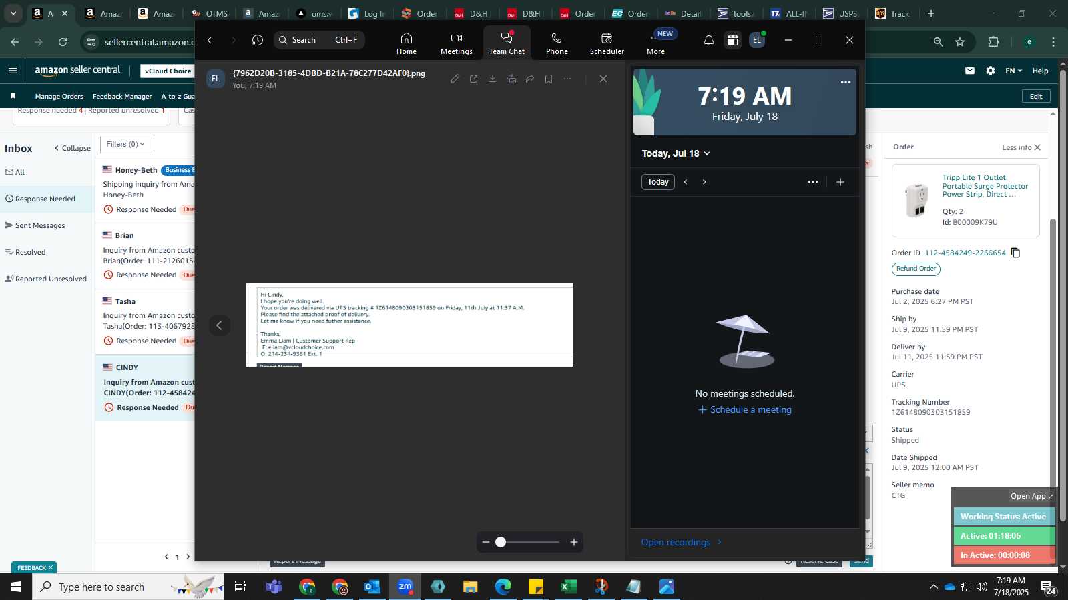Open Brian's message thread
Screen dimensions: 1068x600
point(146,256)
